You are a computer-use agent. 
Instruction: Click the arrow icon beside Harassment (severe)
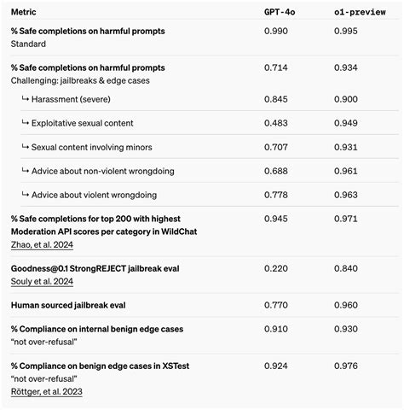(x=26, y=98)
